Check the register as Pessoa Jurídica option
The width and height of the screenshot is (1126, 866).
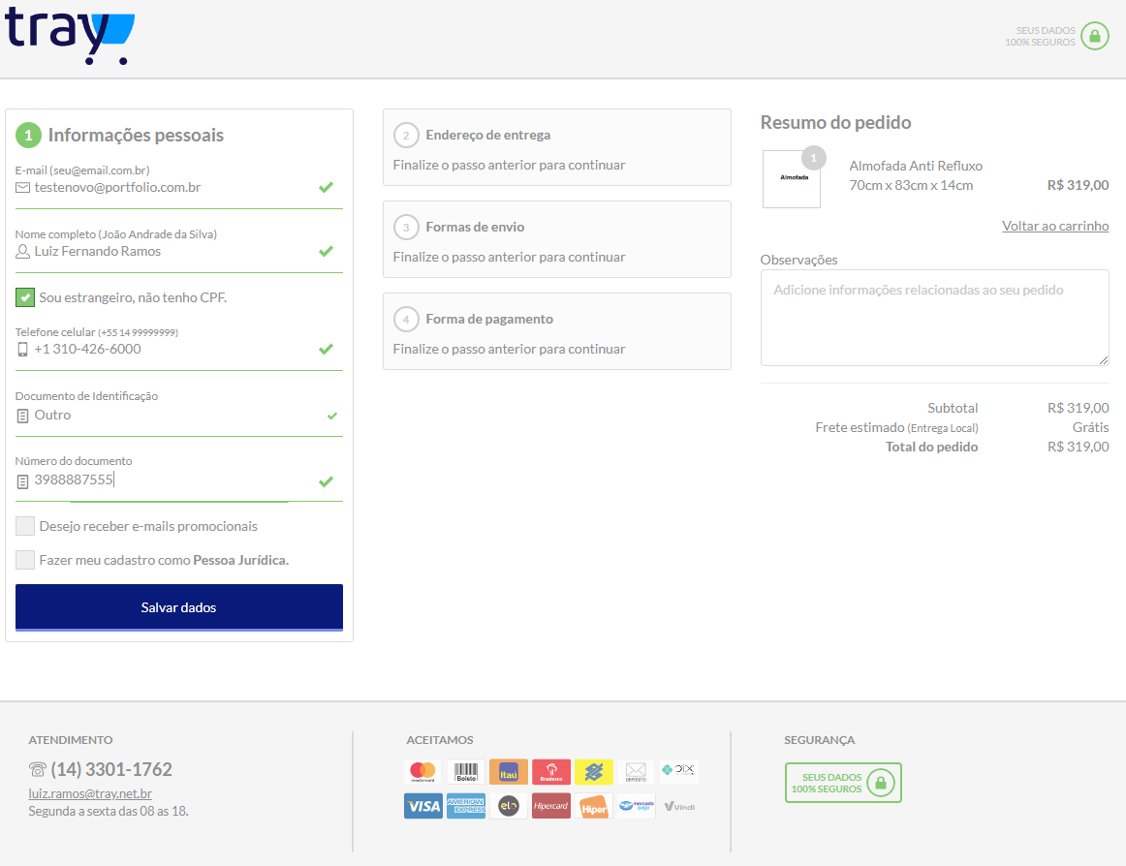pos(25,560)
